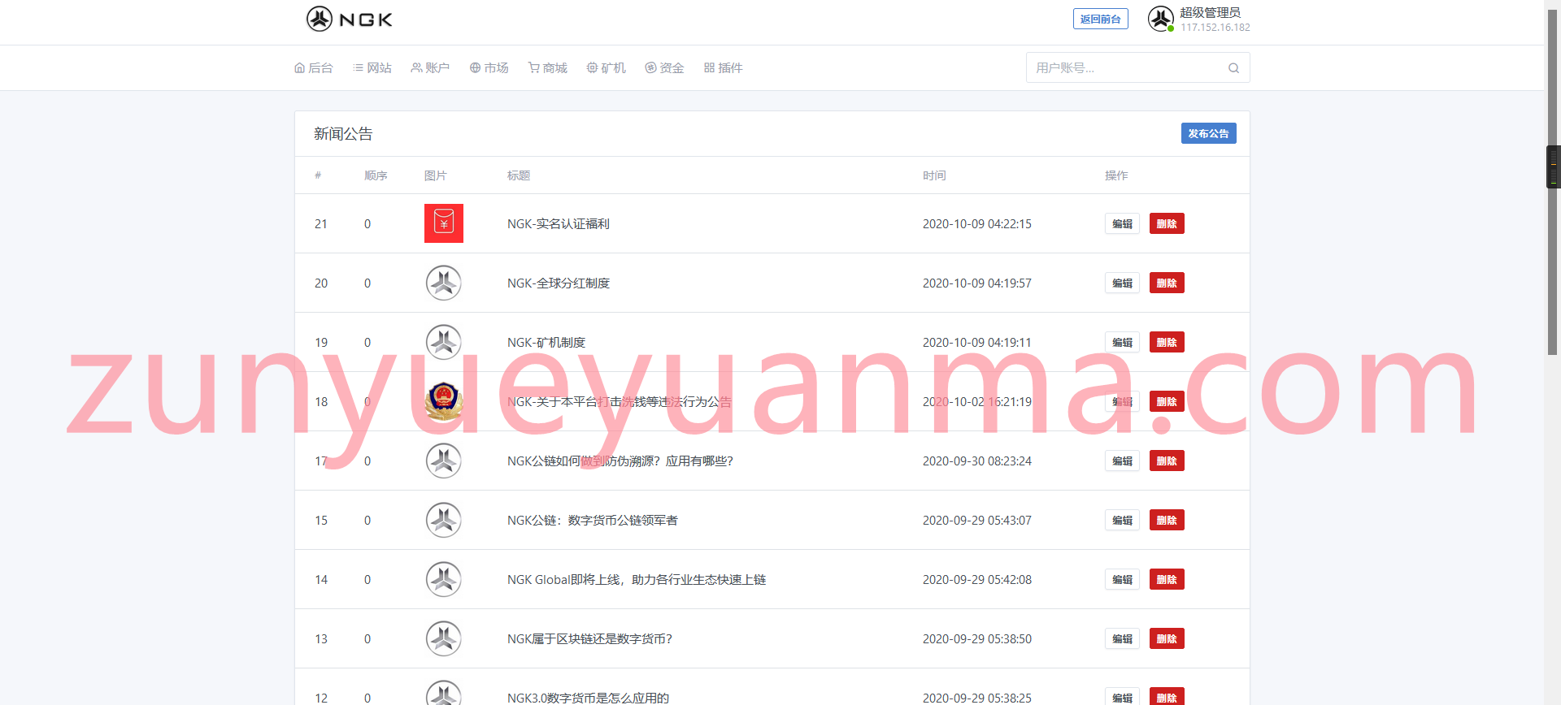Screen dimensions: 1561x705
Task: Delete announcement NGK-全球分红制度
Action: (x=1167, y=283)
